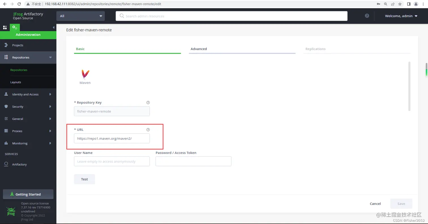Expand Identity and Access submenu
This screenshot has height=224, width=428.
50,94
